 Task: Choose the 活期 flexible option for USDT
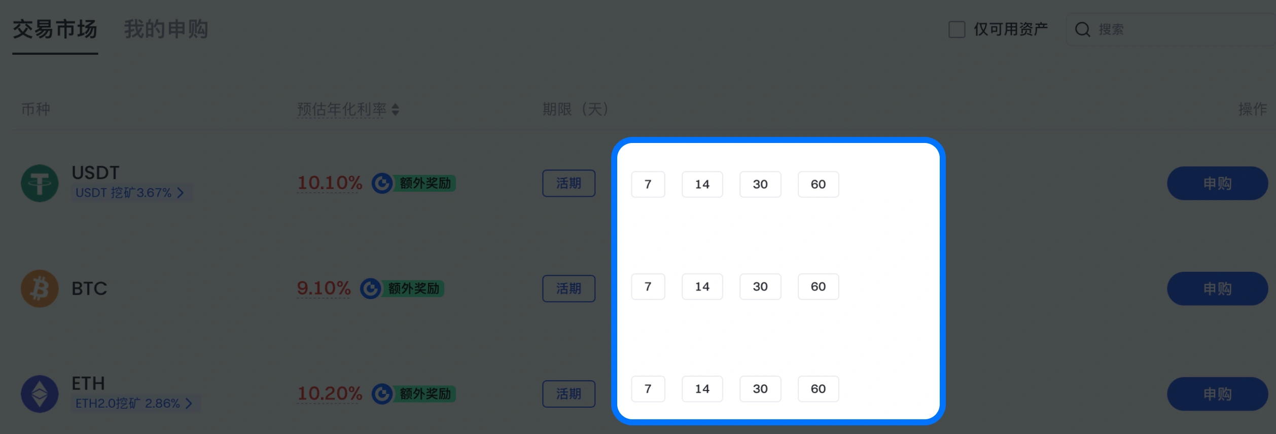click(569, 183)
